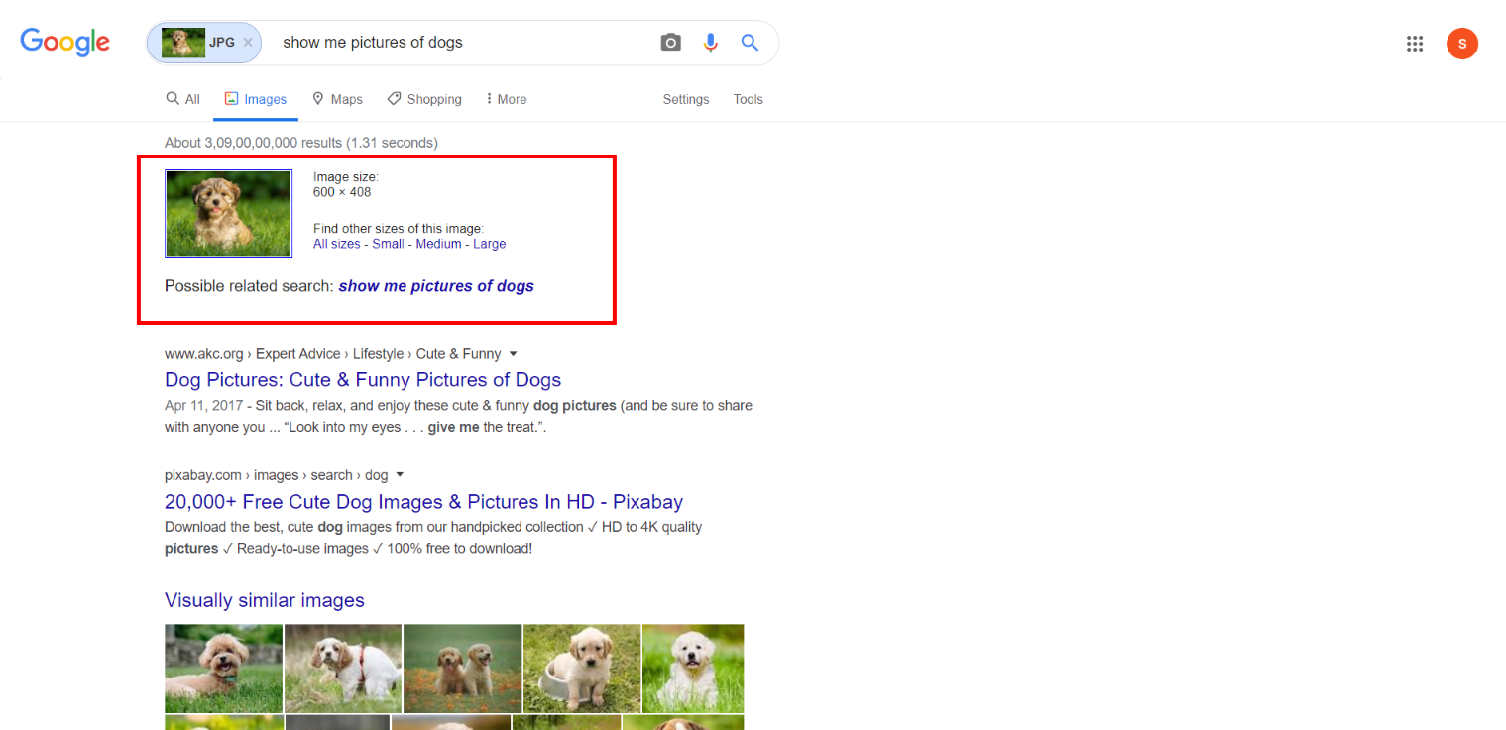Open the Dog Pictures: Cute & Funny article

363,379
